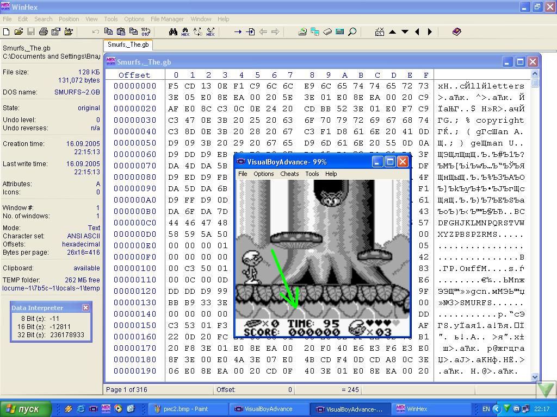The width and height of the screenshot is (557, 417).
Task: Switch to VisualBoyAdvance taskbar button
Action: (x=269, y=409)
